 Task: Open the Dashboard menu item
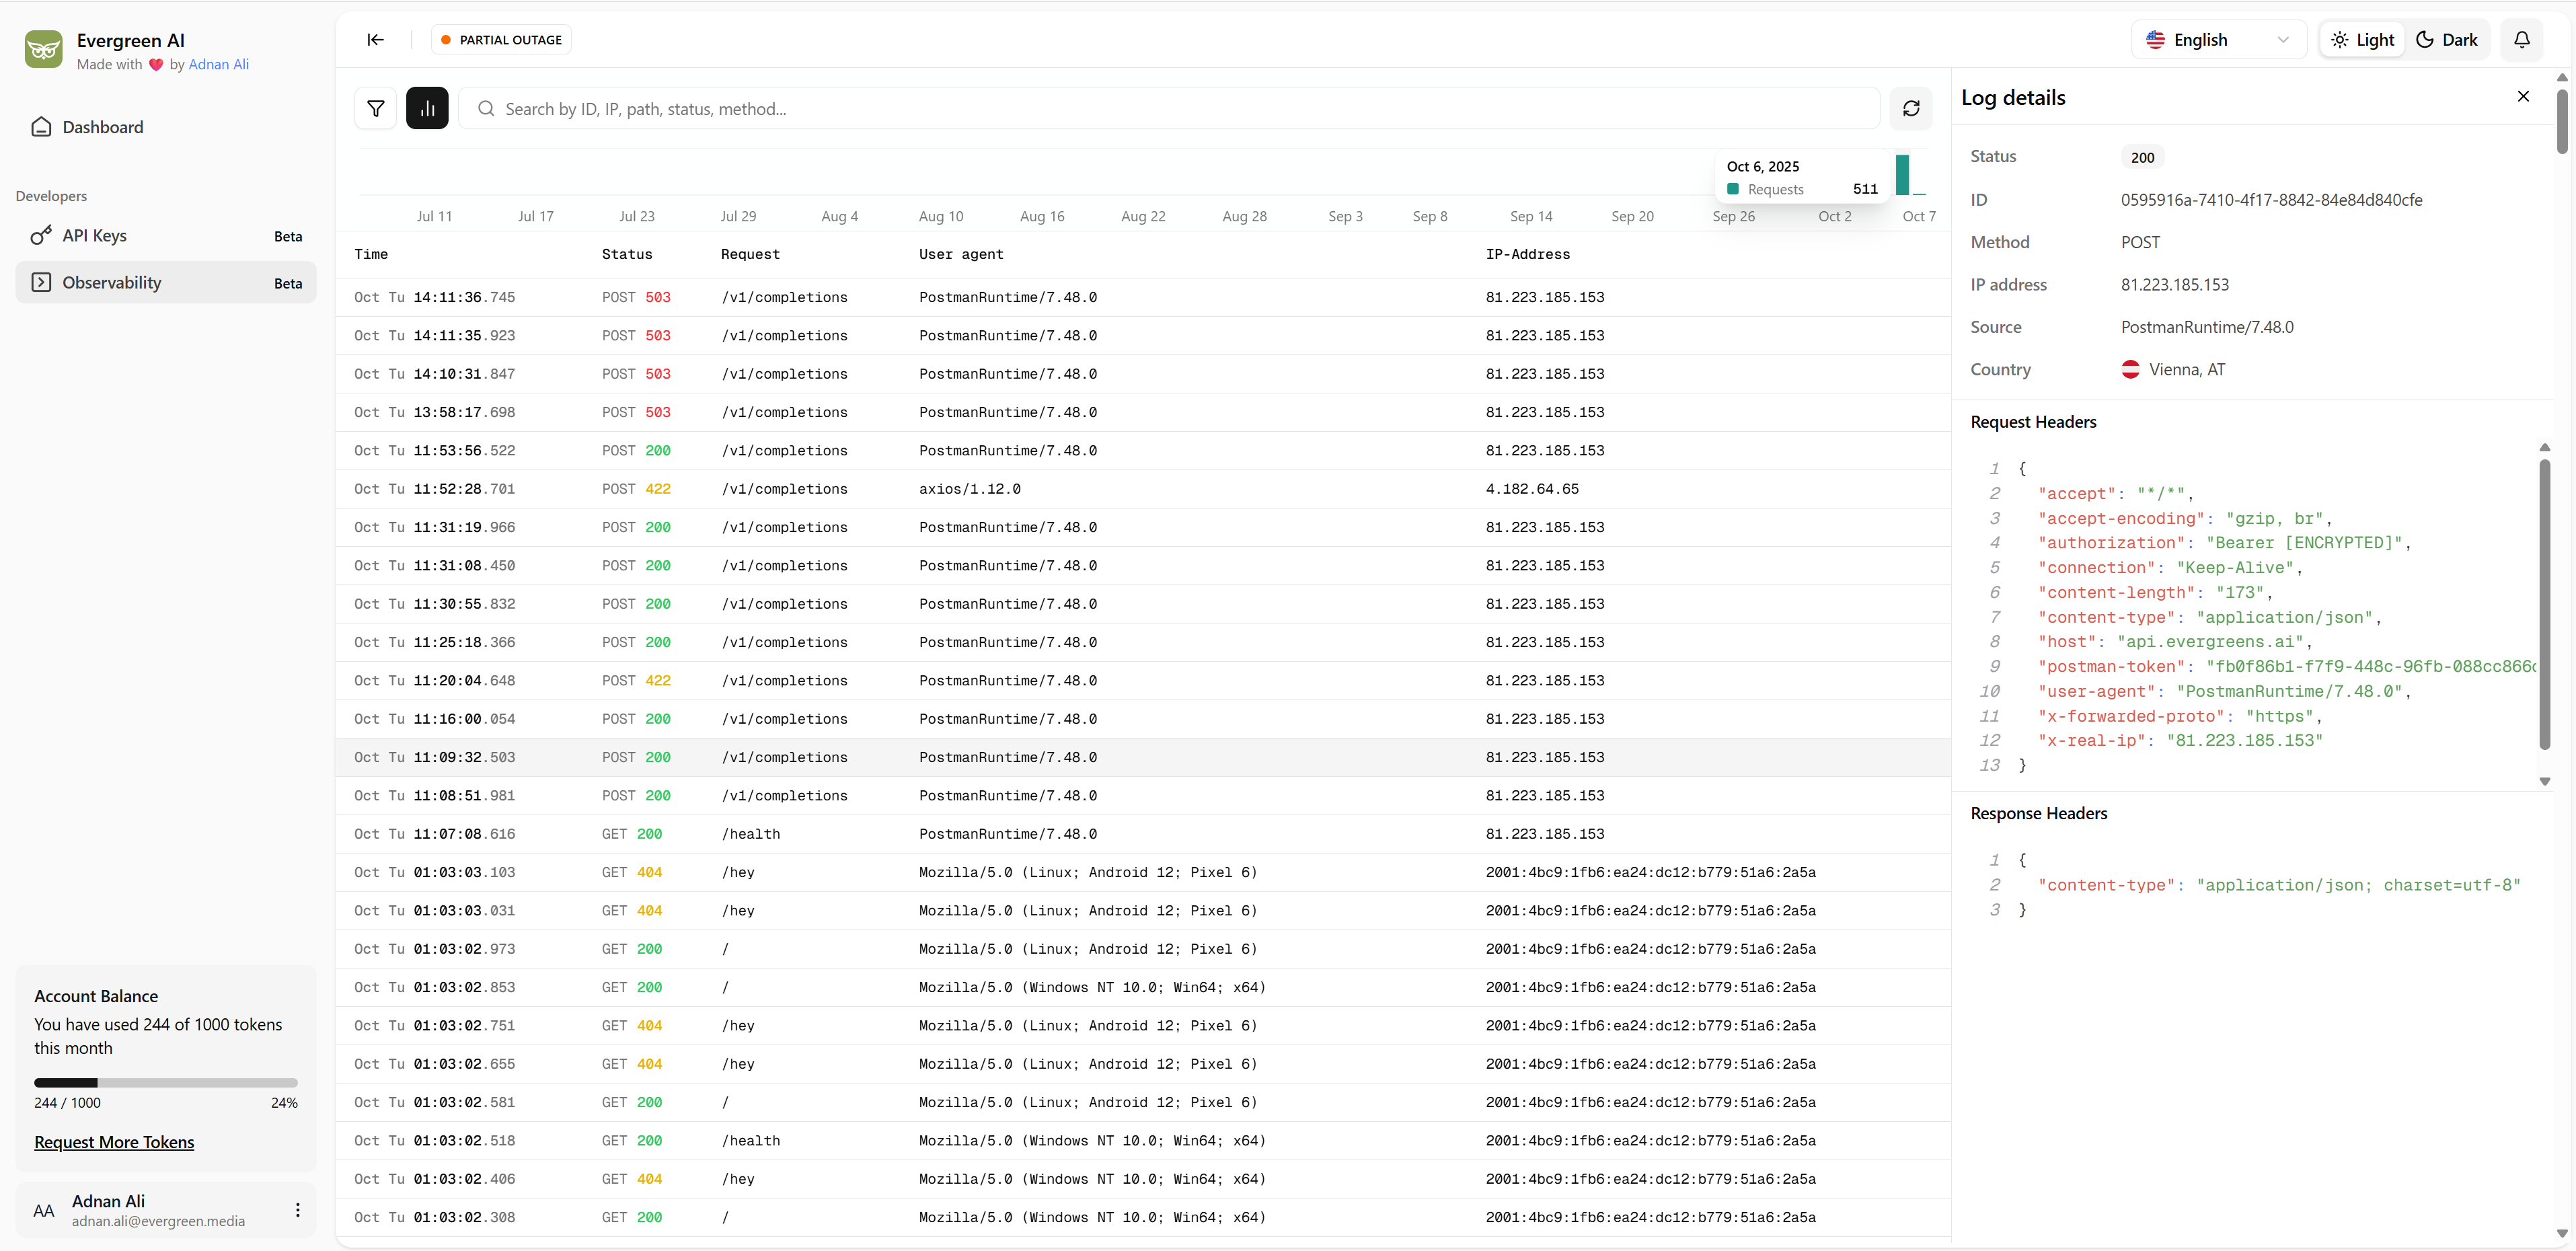click(102, 127)
